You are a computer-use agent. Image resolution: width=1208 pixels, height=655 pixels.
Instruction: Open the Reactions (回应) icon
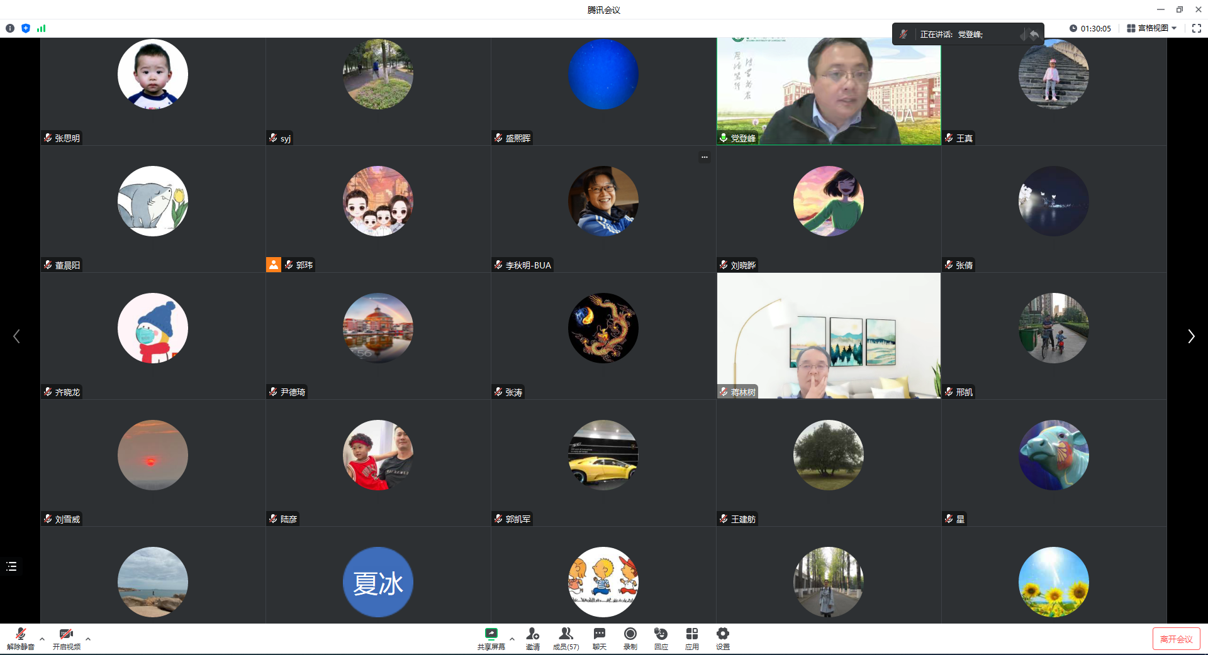pos(661,638)
